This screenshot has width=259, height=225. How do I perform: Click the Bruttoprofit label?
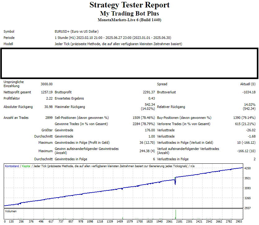(x=63, y=92)
